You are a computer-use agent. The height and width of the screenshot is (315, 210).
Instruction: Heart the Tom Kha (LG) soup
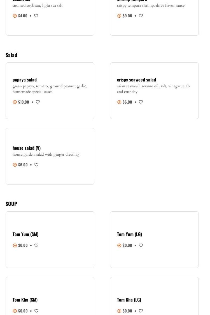point(141,311)
